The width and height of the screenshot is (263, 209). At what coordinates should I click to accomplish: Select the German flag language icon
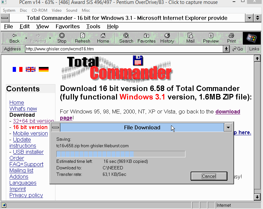(x=44, y=69)
